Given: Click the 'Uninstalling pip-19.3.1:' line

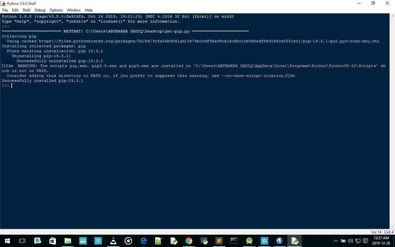Looking at the screenshot, I should [41, 56].
